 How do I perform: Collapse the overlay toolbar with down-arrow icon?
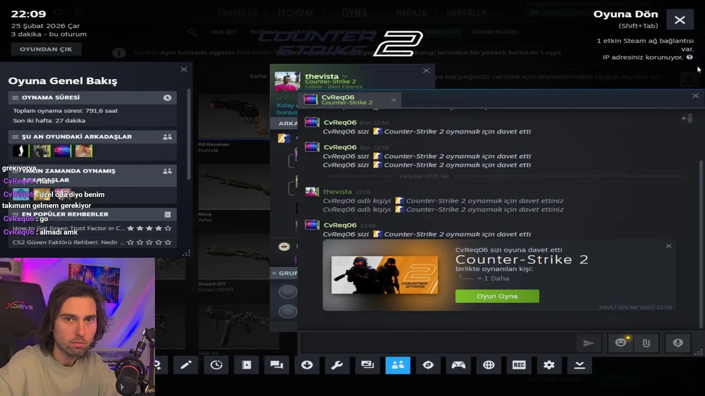click(579, 365)
